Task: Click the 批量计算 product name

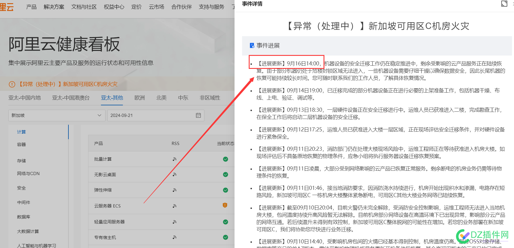Action: (103, 159)
